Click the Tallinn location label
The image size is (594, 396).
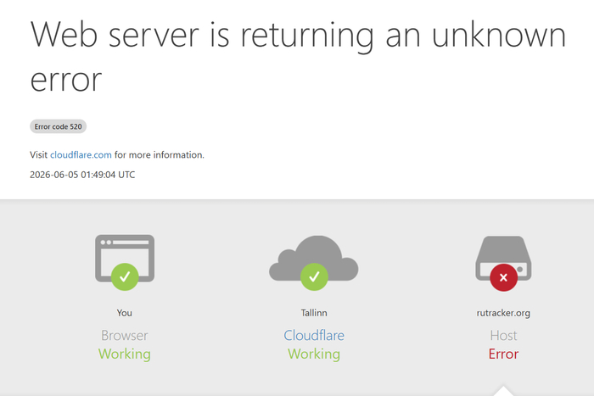tap(314, 313)
